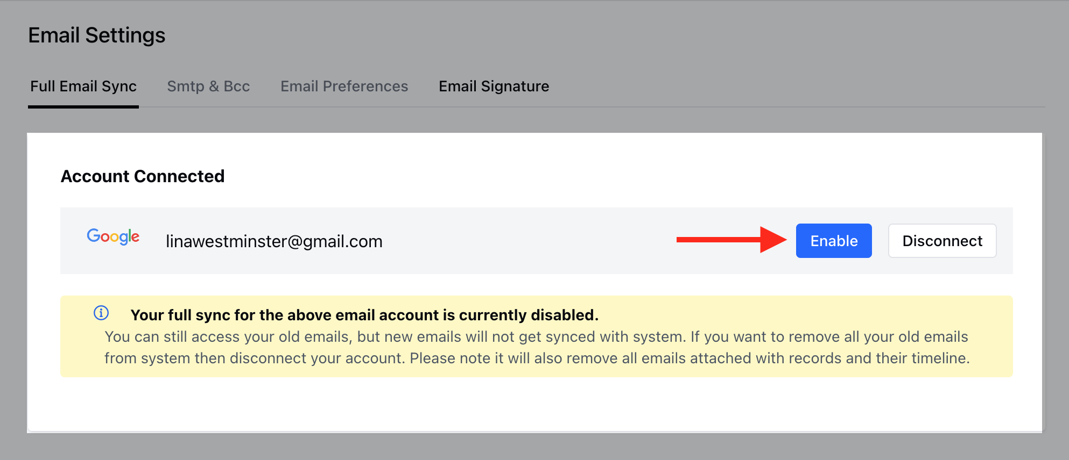
Task: Click the gray account row between email and arrow
Action: coord(528,241)
